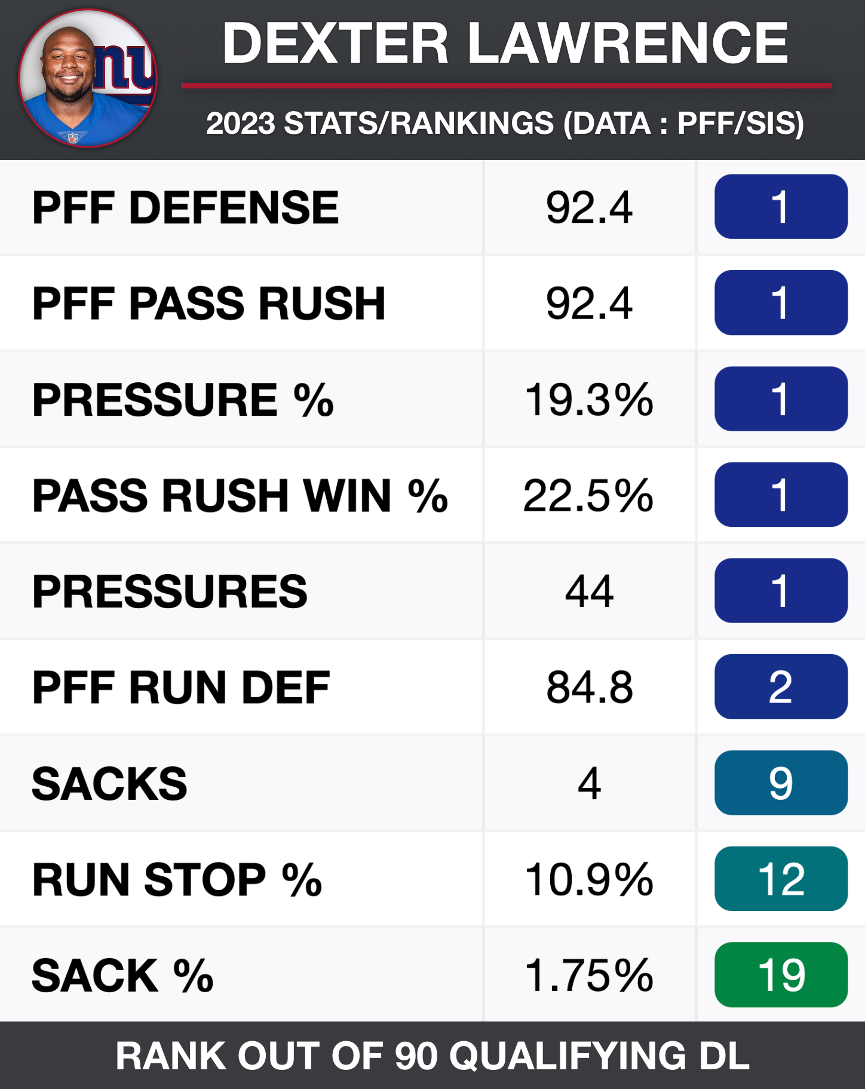Click the PFF PASS RUSH rank badge

coord(781,303)
